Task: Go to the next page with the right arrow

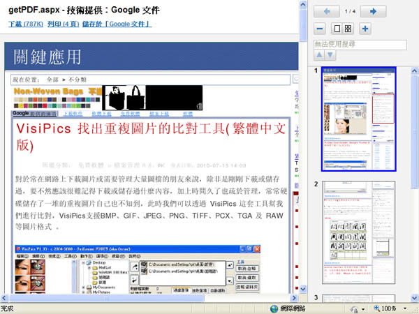Action: click(373, 11)
